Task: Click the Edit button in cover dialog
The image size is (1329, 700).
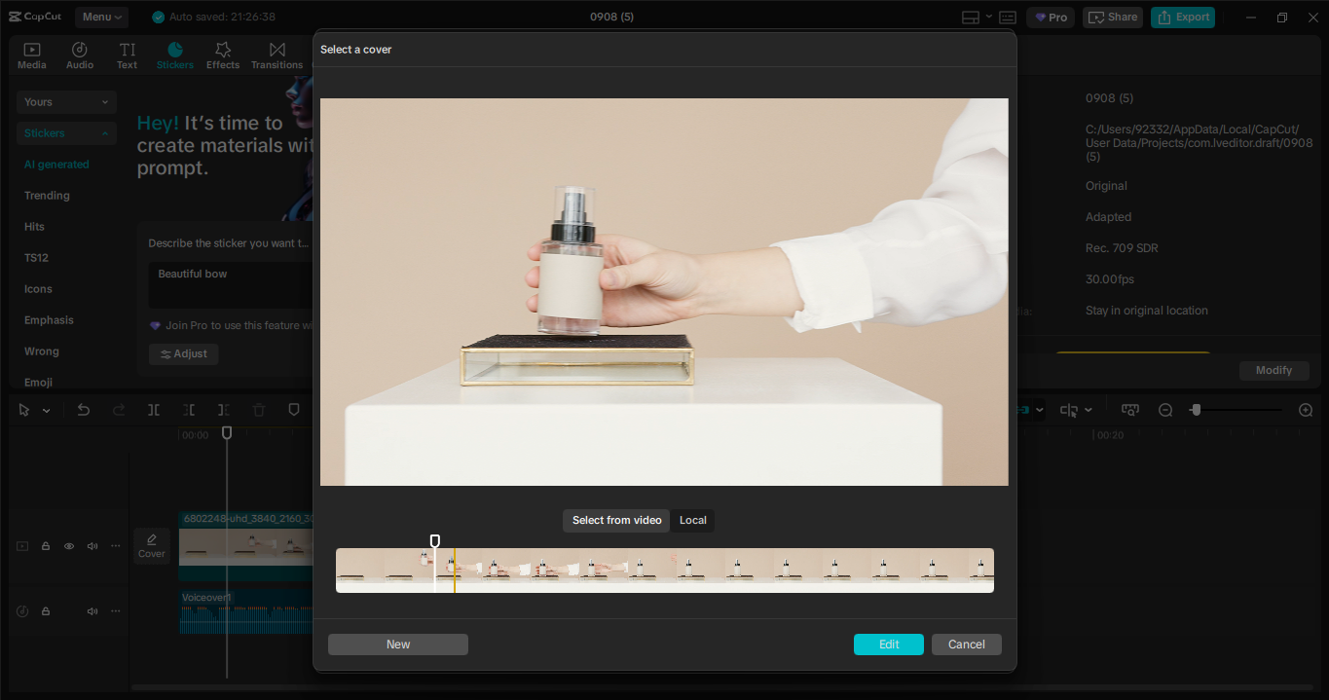Action: pyautogui.click(x=888, y=645)
